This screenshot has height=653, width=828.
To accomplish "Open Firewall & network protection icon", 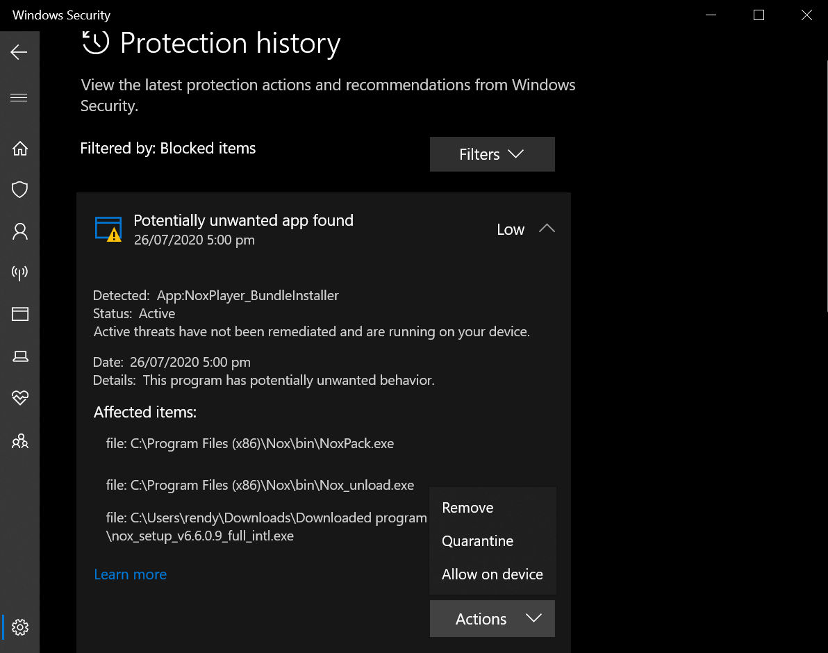I will click(x=20, y=272).
